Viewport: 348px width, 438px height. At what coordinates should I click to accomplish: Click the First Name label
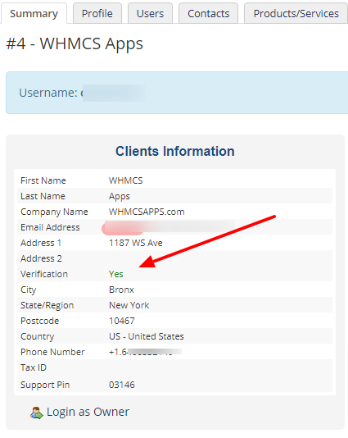pyautogui.click(x=43, y=180)
